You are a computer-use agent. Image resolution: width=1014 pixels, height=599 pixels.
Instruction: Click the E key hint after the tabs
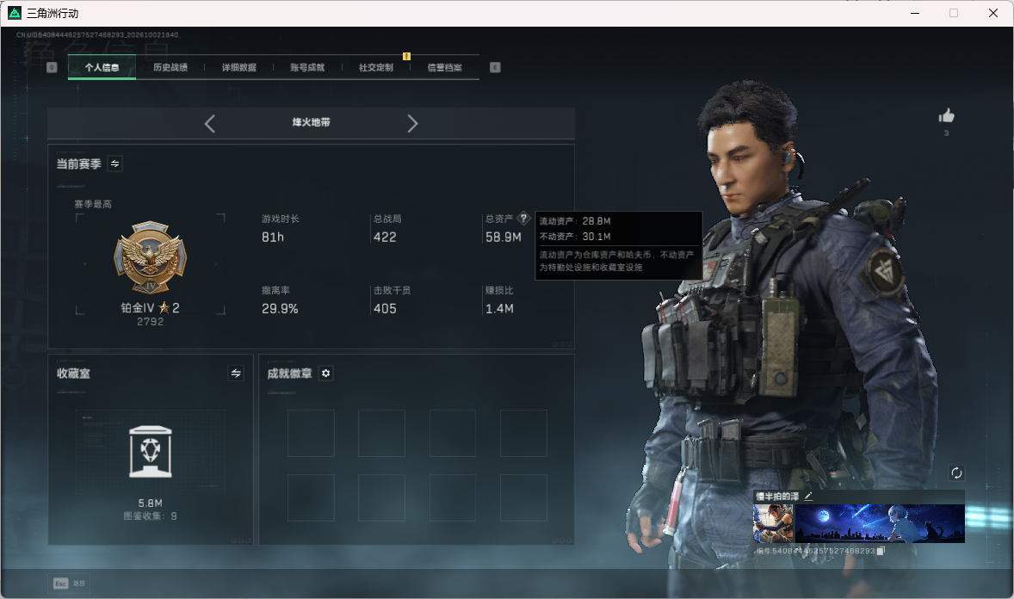pyautogui.click(x=495, y=67)
